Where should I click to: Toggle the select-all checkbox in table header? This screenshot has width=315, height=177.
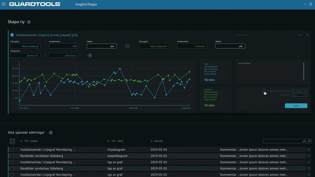click(12, 141)
